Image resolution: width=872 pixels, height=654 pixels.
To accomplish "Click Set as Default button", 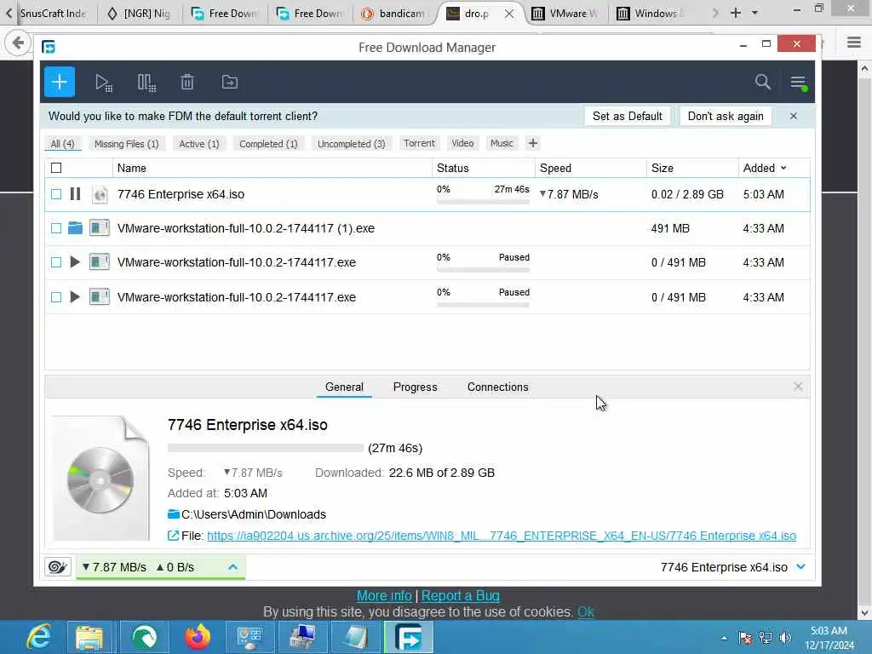I will pos(628,116).
